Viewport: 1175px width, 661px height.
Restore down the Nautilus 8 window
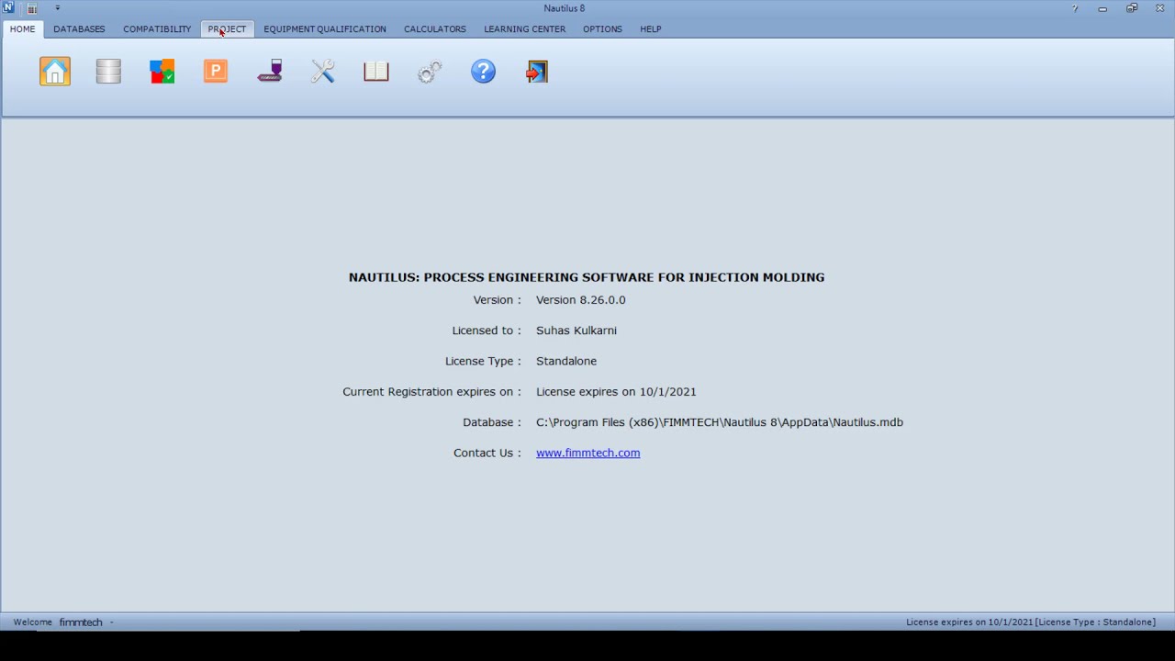click(x=1132, y=8)
